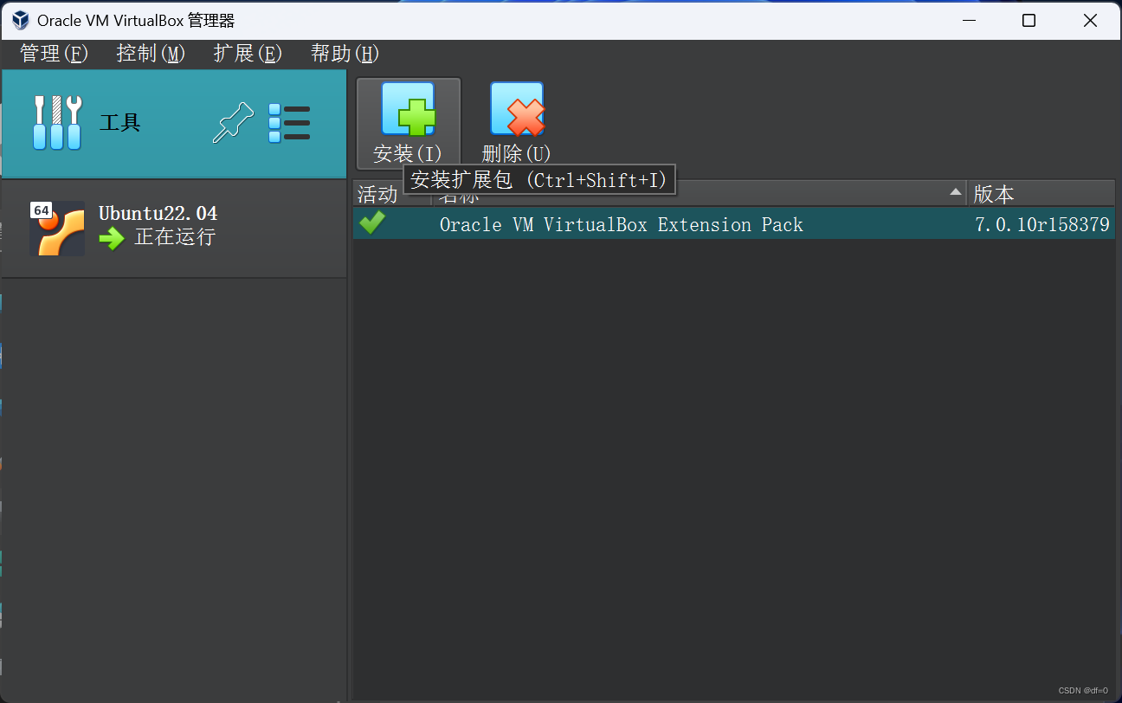This screenshot has height=703, width=1122.
Task: Click the Install extension pack icon
Action: tap(408, 110)
